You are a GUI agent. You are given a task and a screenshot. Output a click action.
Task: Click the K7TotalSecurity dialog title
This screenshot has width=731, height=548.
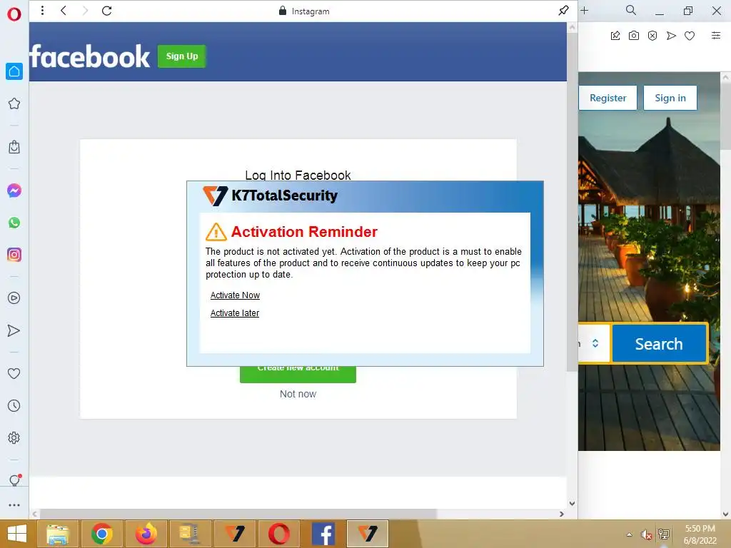[284, 196]
